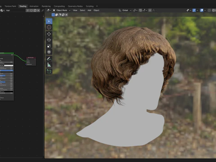
Task: Open the proportional editing falloff dropdown
Action: coord(154,10)
